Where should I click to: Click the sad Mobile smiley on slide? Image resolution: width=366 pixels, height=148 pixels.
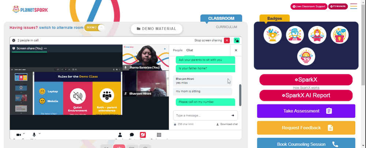pos(42,101)
